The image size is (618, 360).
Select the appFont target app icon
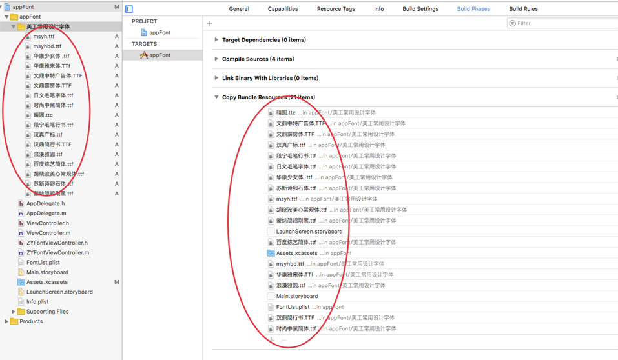(x=144, y=55)
